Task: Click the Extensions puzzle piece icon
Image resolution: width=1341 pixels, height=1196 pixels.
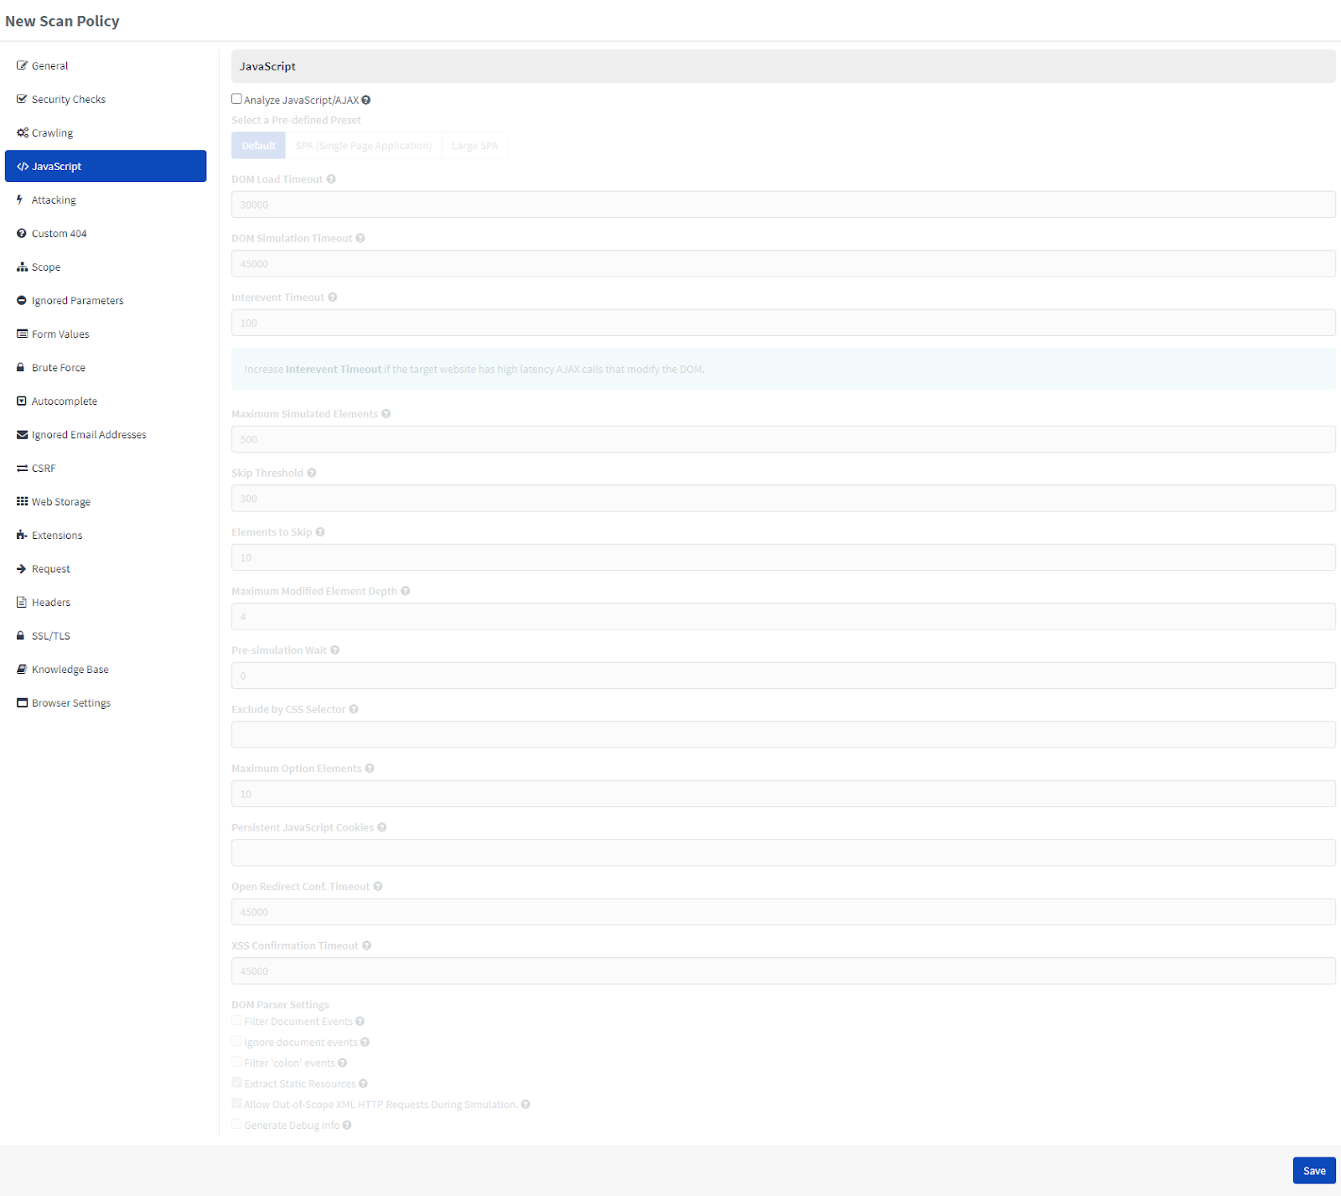Action: [23, 535]
